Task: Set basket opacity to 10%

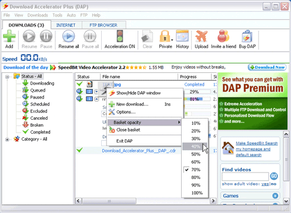Action: (x=195, y=123)
